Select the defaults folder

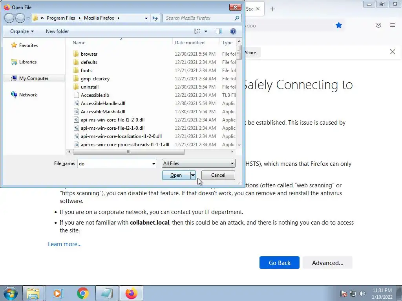[89, 62]
